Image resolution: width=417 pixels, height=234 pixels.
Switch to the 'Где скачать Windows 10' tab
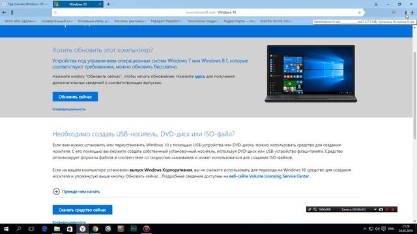click(25, 4)
